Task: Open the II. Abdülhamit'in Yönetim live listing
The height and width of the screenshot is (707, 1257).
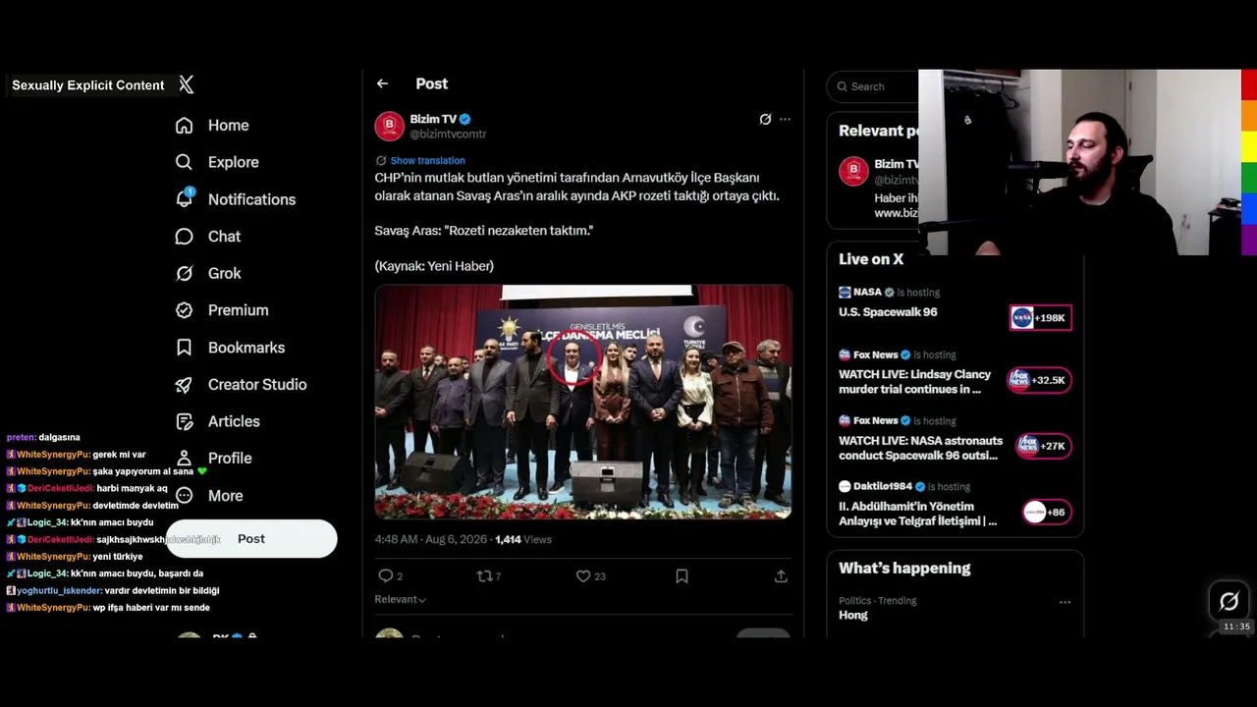Action: point(917,514)
